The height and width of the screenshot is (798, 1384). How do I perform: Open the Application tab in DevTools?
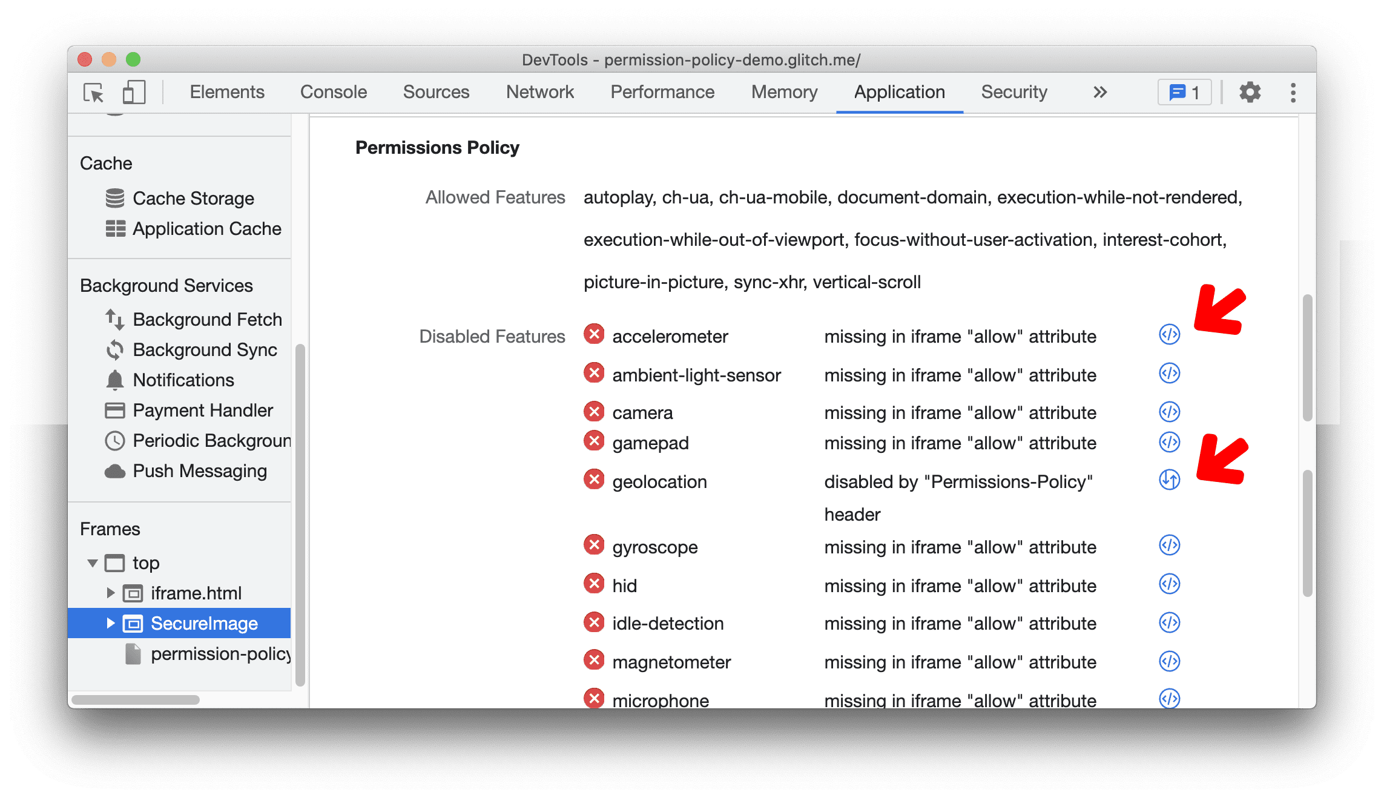(x=898, y=92)
